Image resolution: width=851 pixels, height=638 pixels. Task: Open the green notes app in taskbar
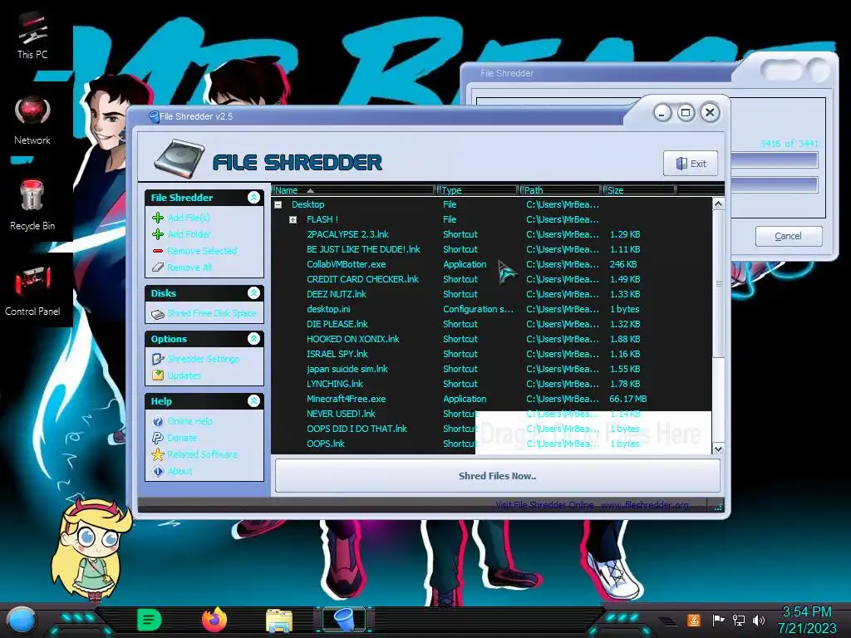pos(150,620)
